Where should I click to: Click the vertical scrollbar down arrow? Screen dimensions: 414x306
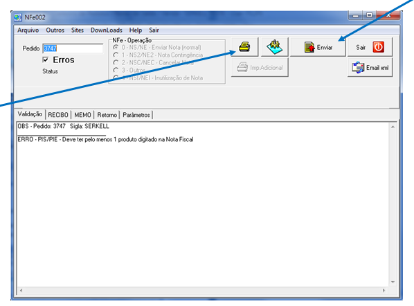(x=393, y=282)
